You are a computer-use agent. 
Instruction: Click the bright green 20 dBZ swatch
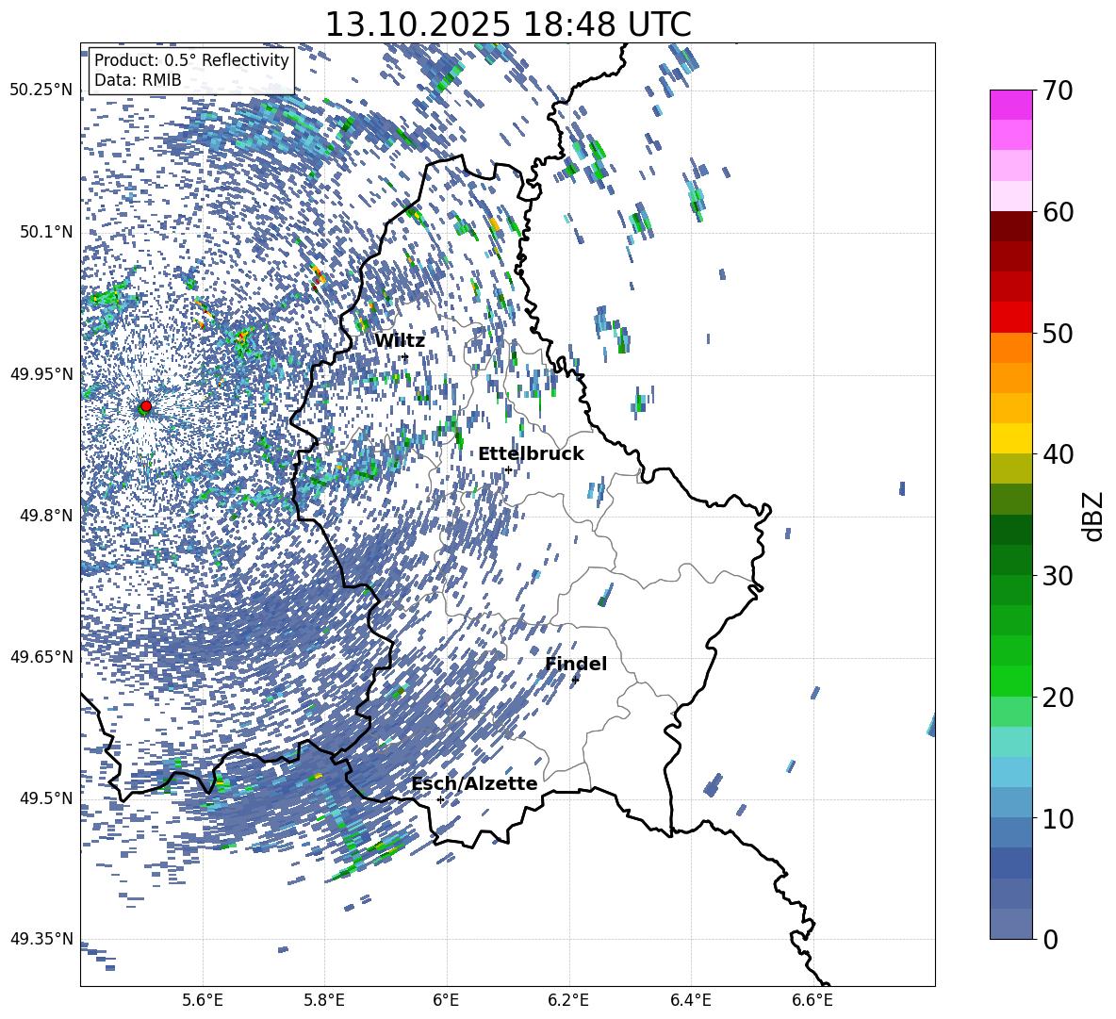coord(1010,681)
